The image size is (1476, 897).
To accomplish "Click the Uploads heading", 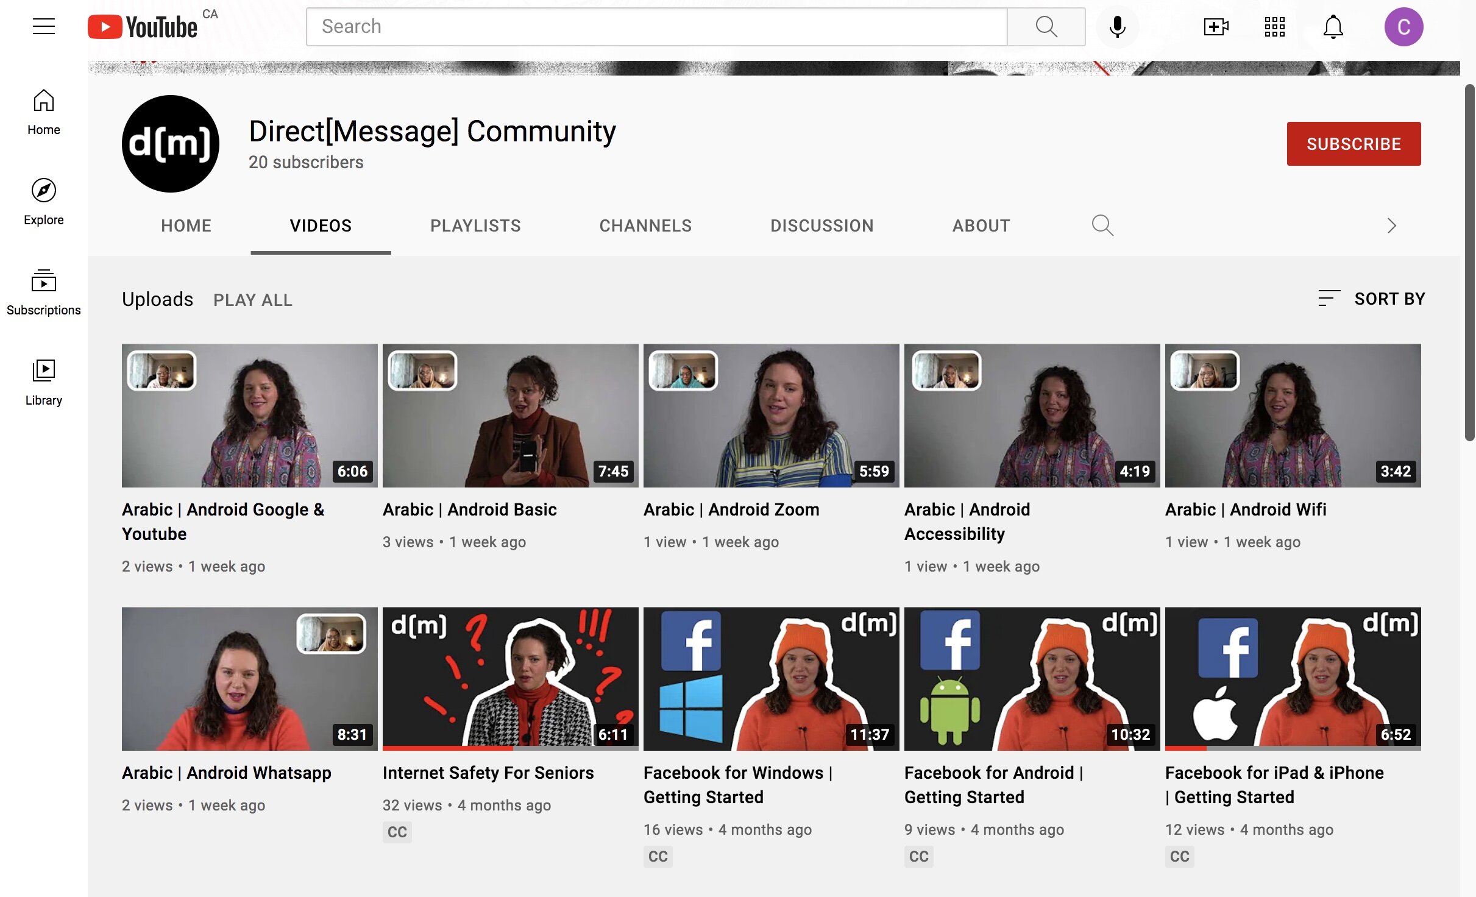I will coord(157,299).
